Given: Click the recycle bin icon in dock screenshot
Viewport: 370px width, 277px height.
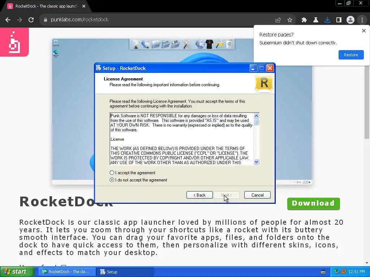Looking at the screenshot, I should pyautogui.click(x=229, y=44).
